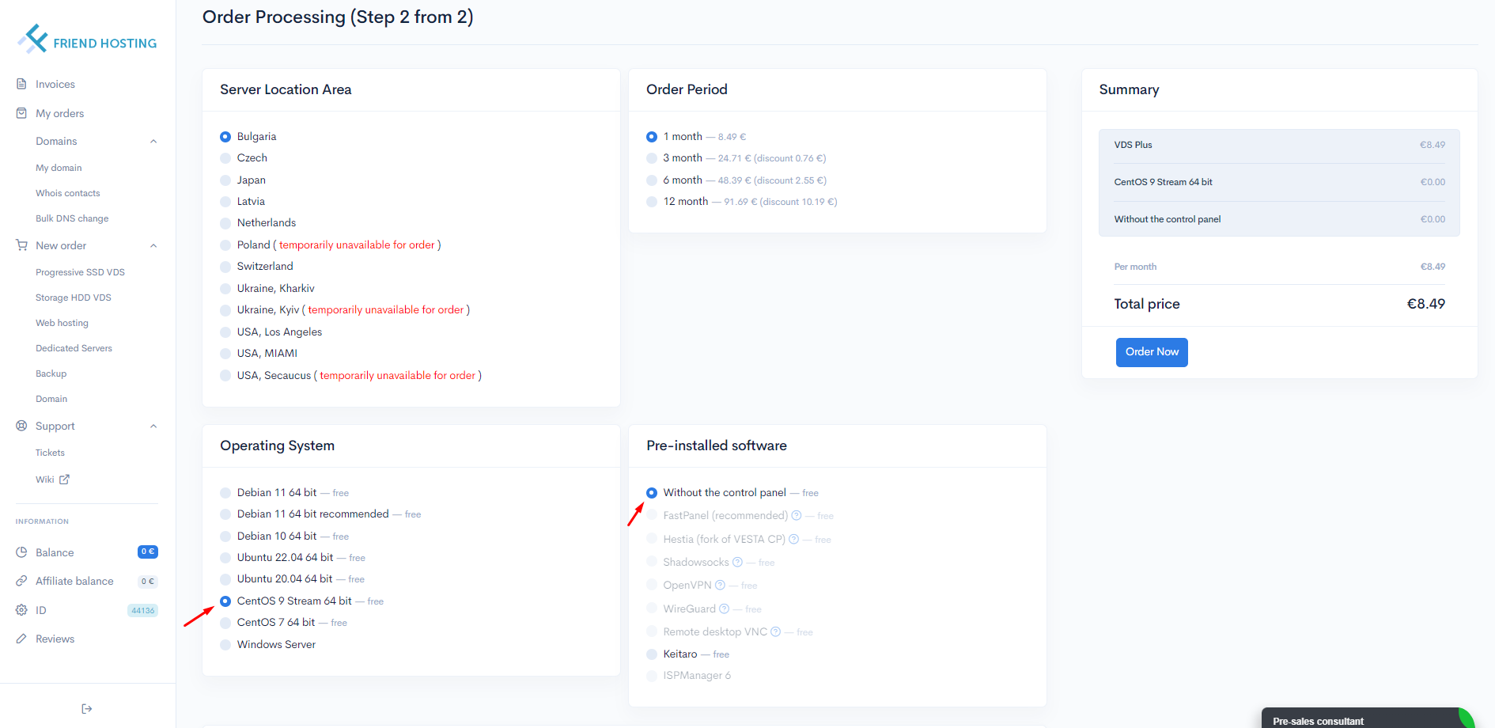The height and width of the screenshot is (728, 1495).
Task: Open Storage HDD VDS order page
Action: [74, 298]
